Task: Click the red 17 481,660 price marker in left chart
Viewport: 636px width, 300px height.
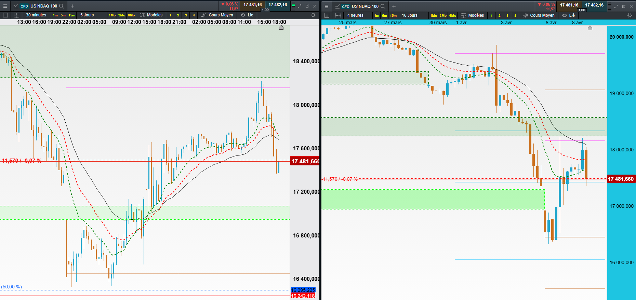Action: pos(305,161)
